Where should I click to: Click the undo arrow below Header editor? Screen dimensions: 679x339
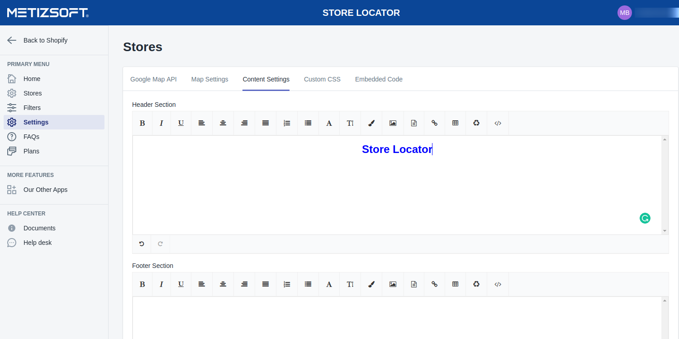pyautogui.click(x=142, y=244)
